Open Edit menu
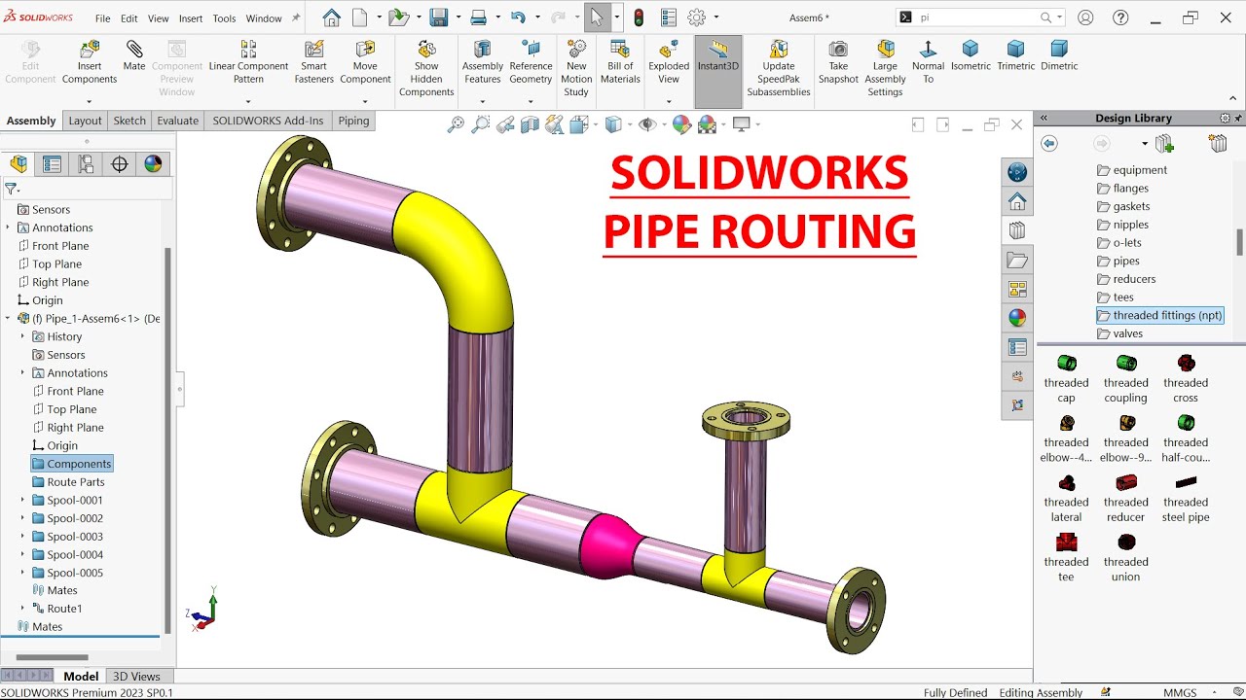 128,18
